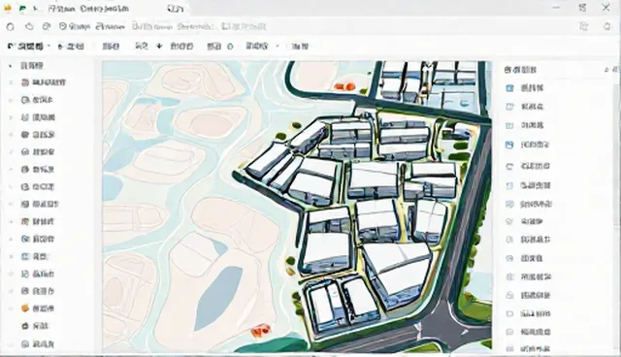
Task: Click the topmost blue icon in the right panel list
Action: pyautogui.click(x=509, y=88)
